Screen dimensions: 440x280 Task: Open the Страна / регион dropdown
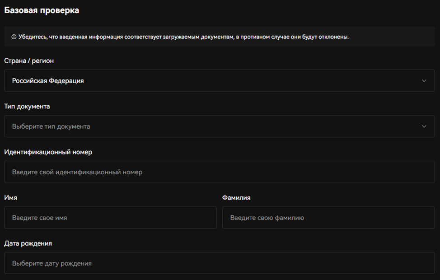tap(219, 81)
